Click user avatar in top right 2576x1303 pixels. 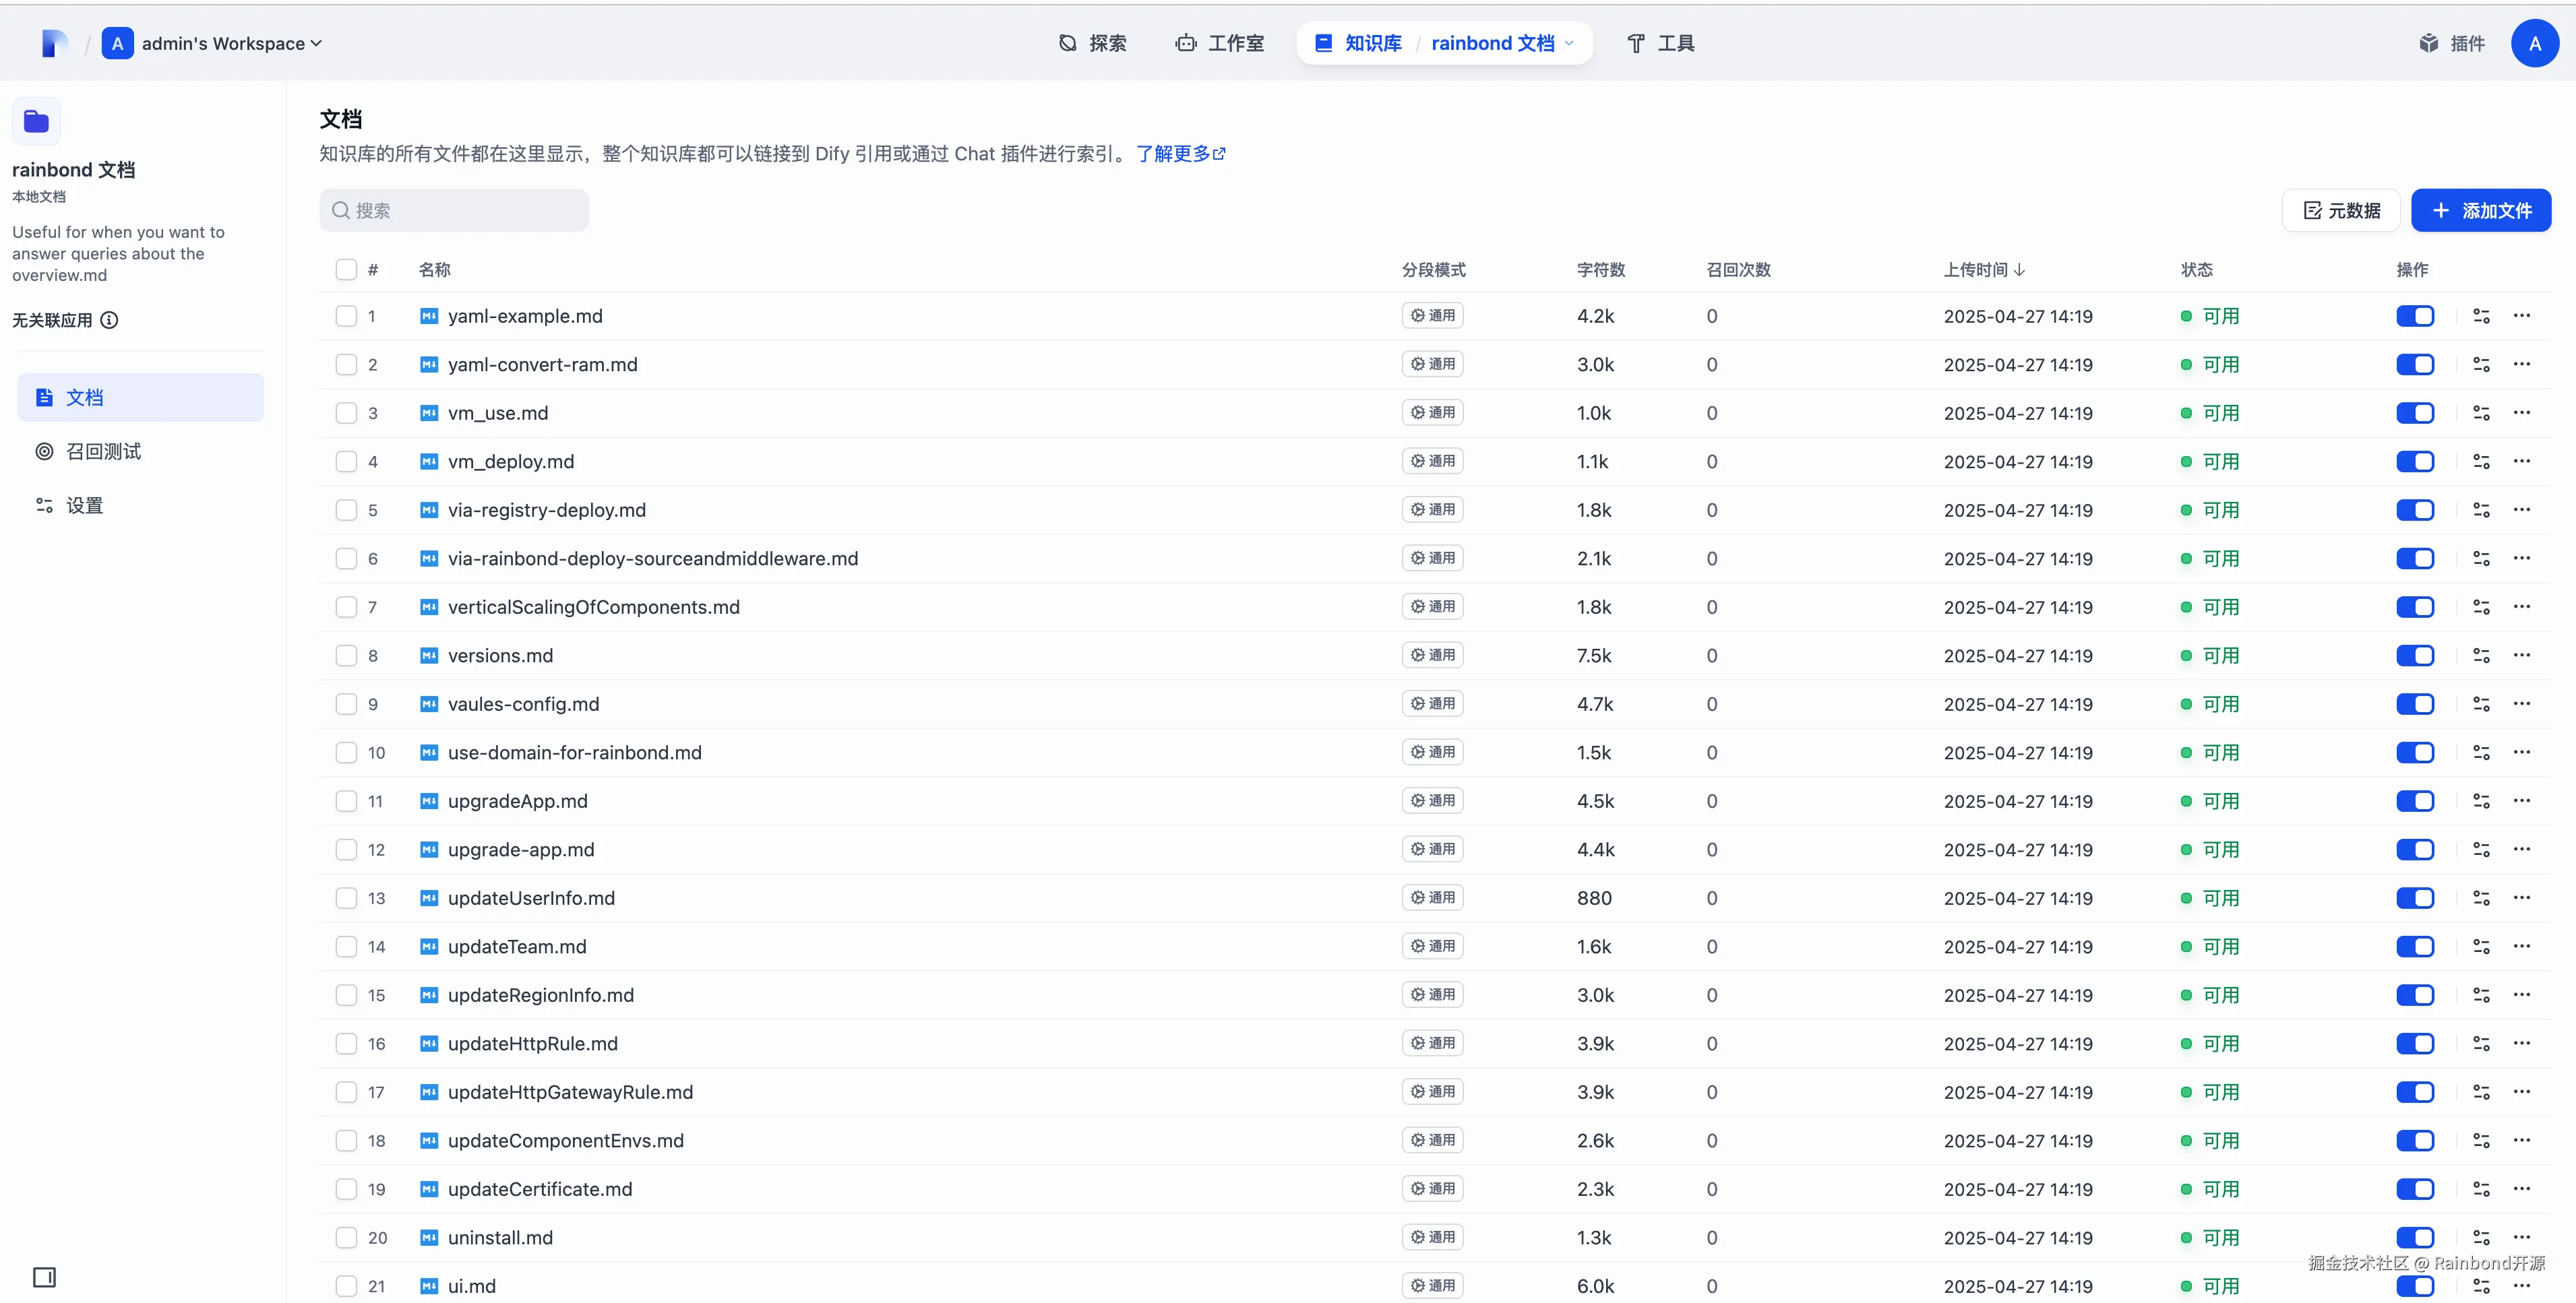(2534, 43)
